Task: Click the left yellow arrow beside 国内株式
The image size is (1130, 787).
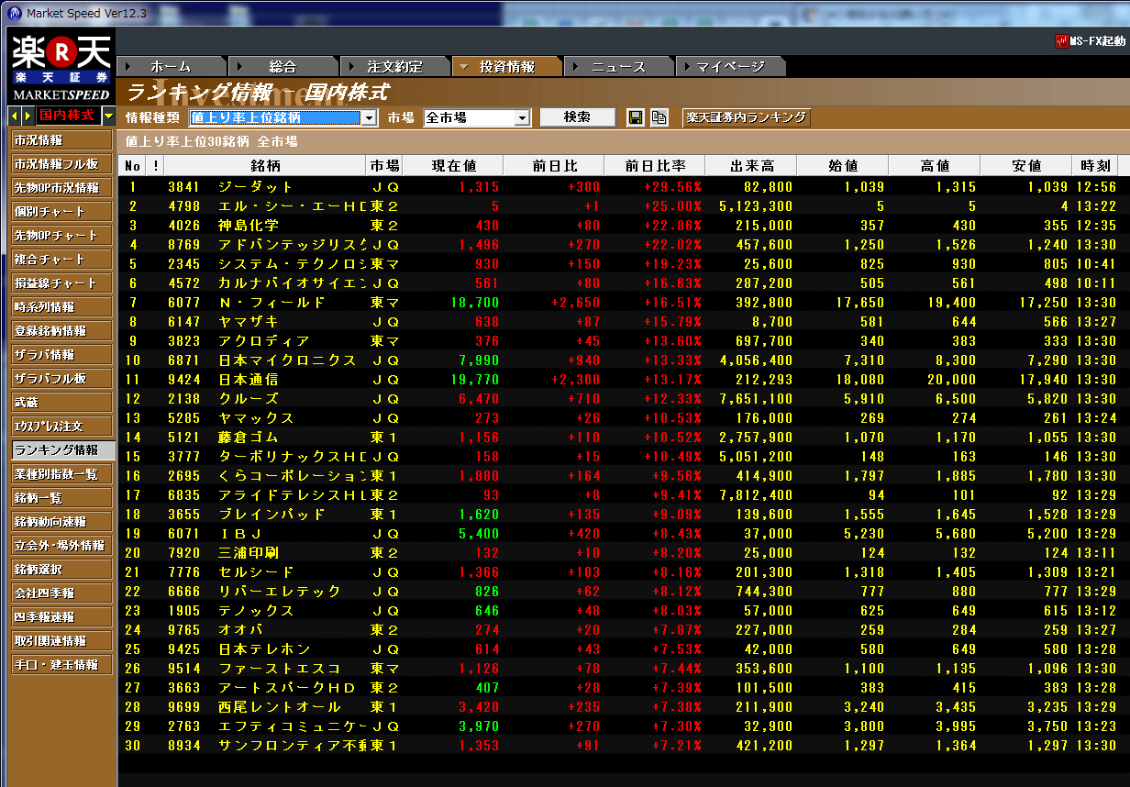Action: [15, 116]
